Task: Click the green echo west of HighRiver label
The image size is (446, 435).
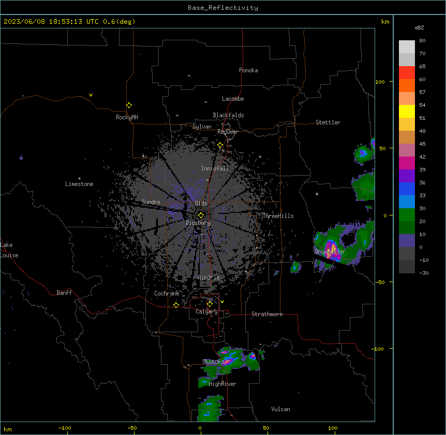Action: [203, 382]
